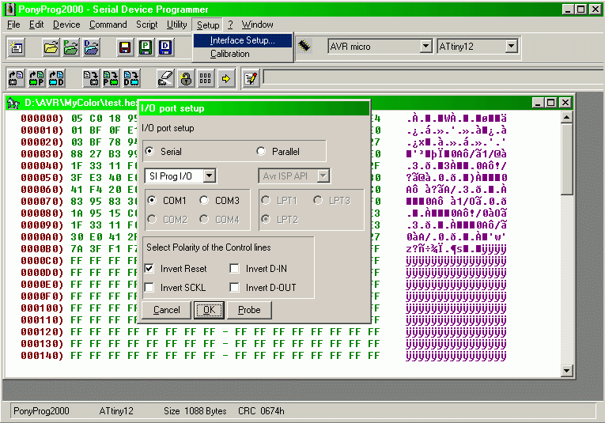Image resolution: width=605 pixels, height=423 pixels.
Task: Open the Device menu
Action: point(66,25)
